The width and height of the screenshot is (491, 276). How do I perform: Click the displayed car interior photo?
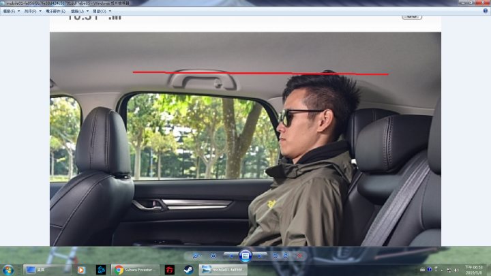click(x=245, y=139)
